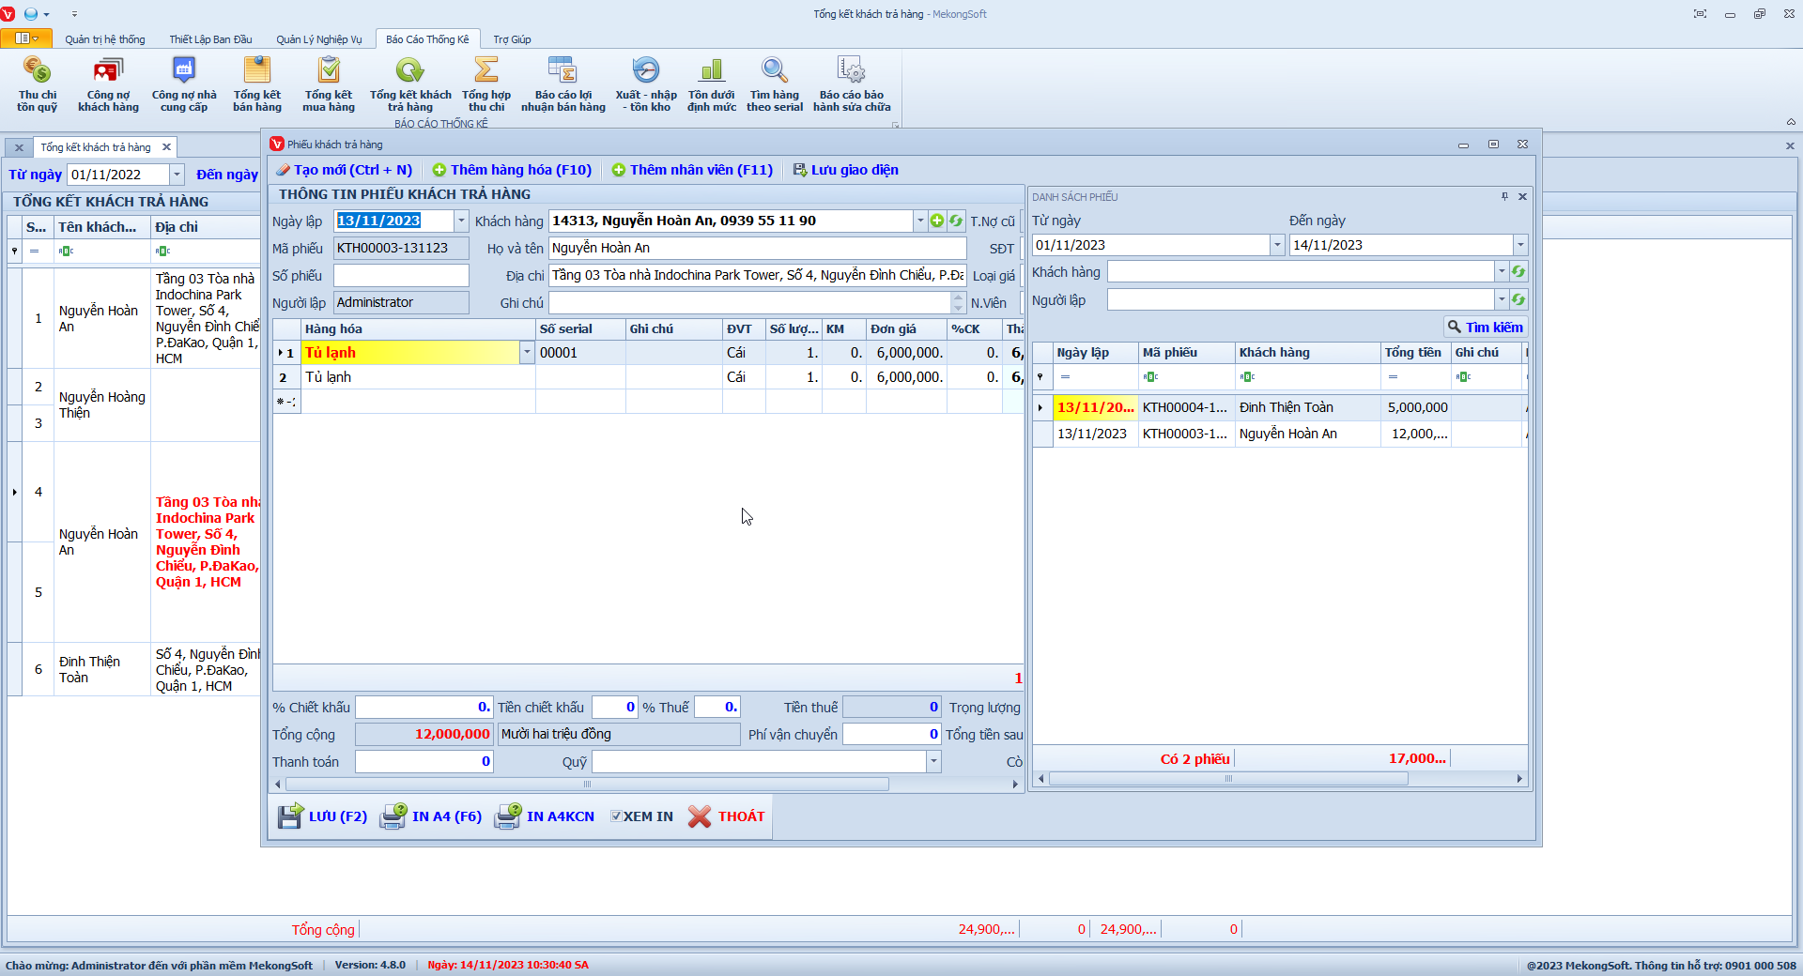The width and height of the screenshot is (1803, 976).
Task: Click the horizontal scrollbar under the form
Action: point(587,785)
